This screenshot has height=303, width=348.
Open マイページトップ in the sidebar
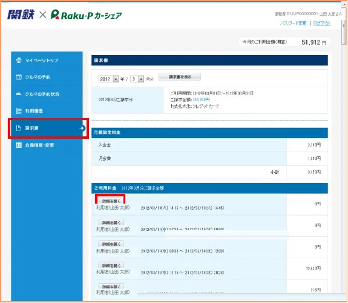pyautogui.click(x=47, y=60)
